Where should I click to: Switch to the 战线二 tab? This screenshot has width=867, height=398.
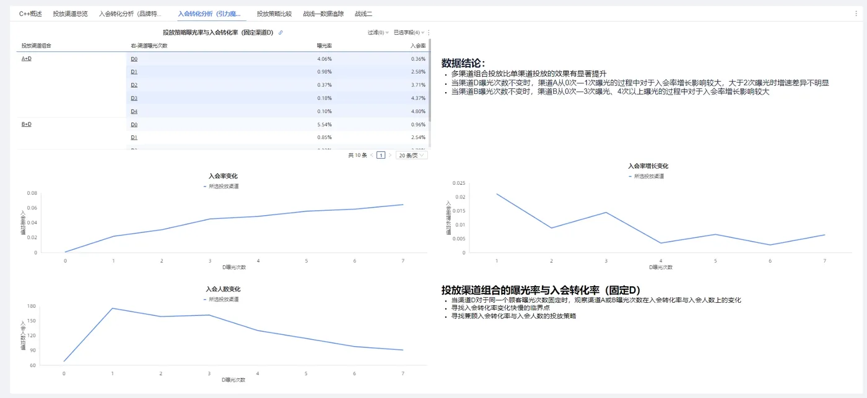pyautogui.click(x=364, y=13)
